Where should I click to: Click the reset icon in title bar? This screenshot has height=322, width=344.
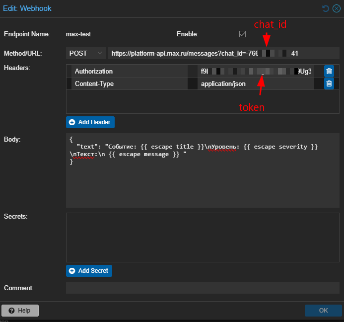pyautogui.click(x=326, y=8)
